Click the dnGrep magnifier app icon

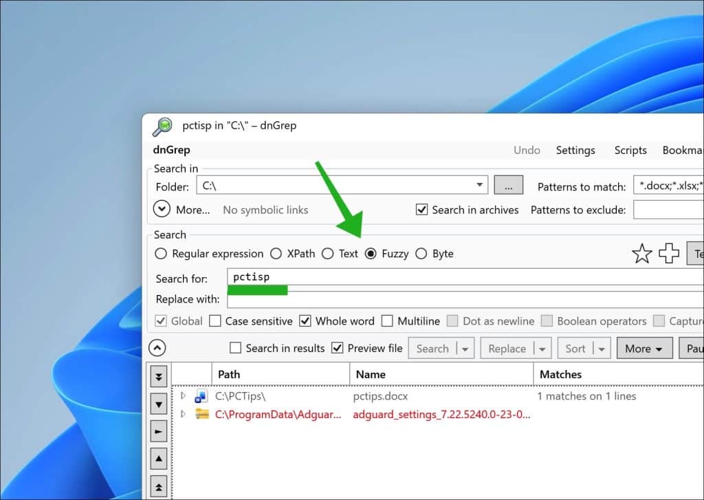click(x=162, y=127)
